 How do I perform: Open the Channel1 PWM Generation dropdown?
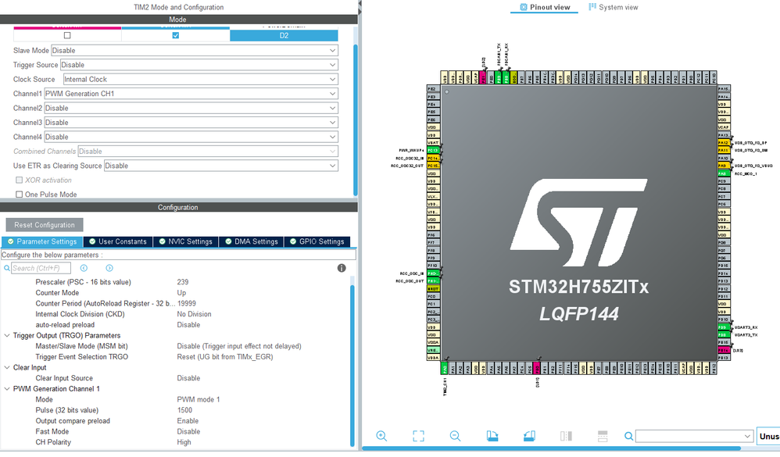(191, 94)
